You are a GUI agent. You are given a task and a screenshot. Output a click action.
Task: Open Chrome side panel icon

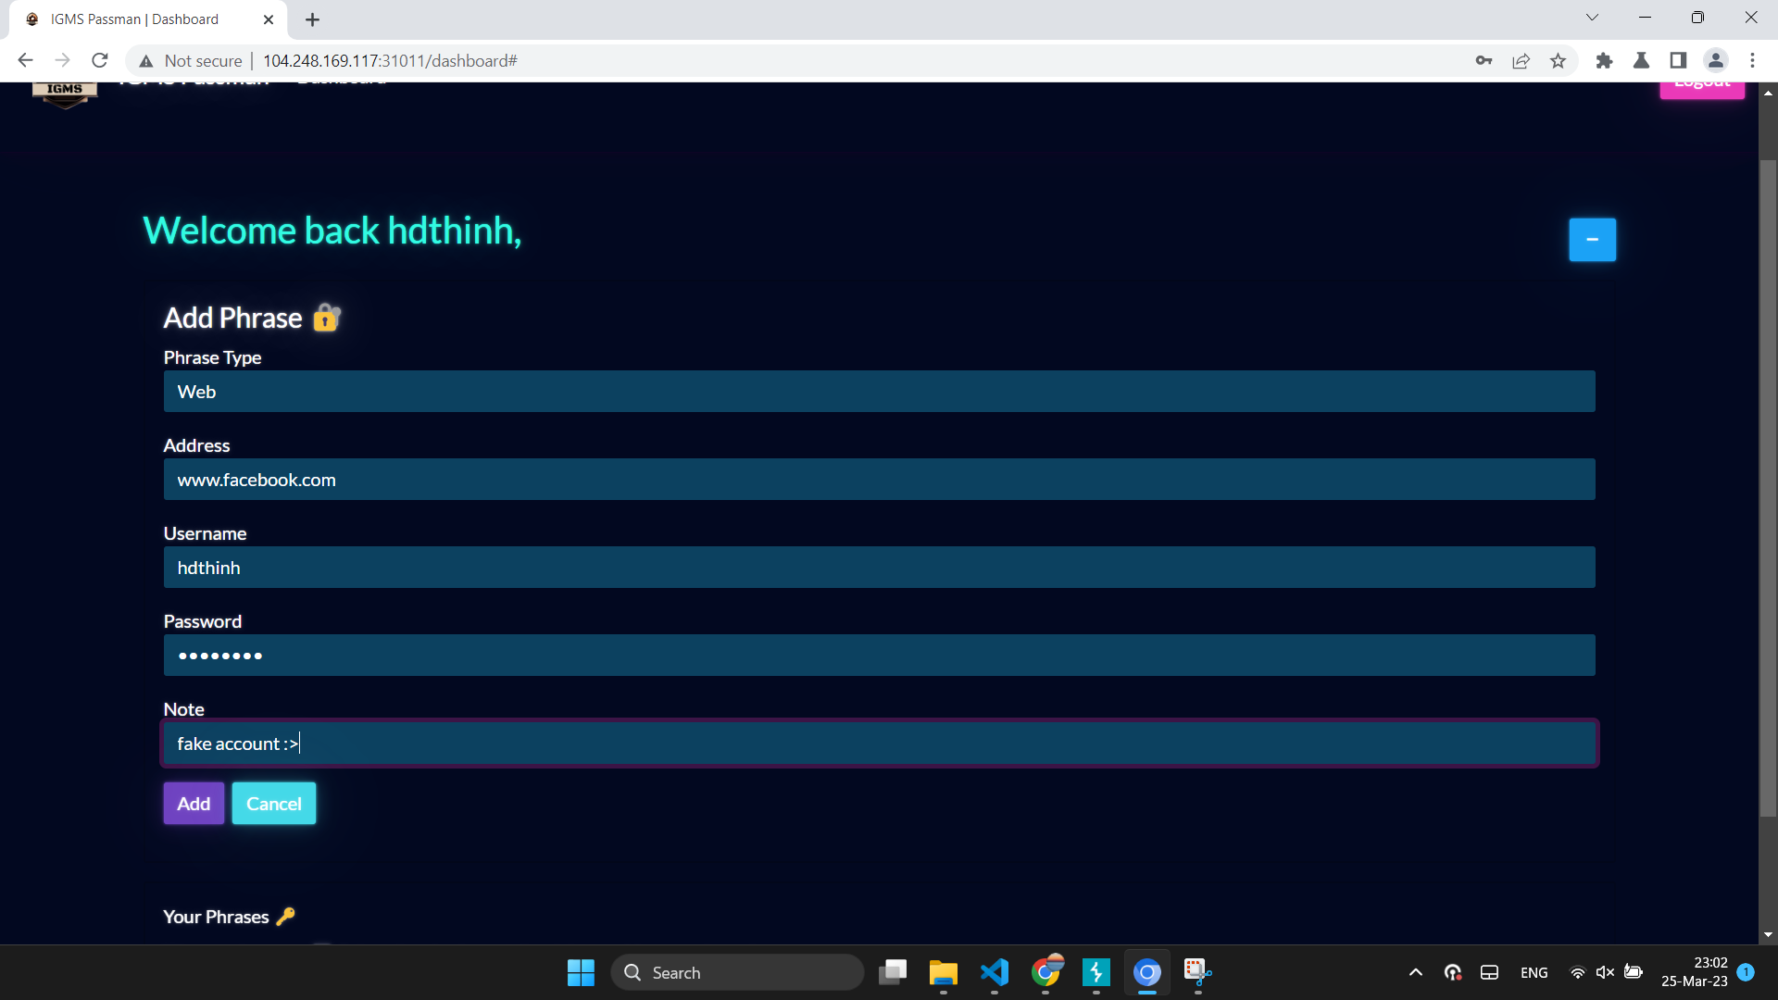1678,61
